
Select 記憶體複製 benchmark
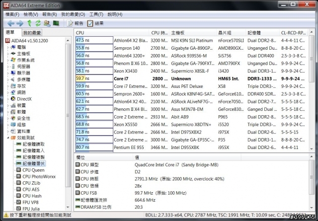pos(33,157)
